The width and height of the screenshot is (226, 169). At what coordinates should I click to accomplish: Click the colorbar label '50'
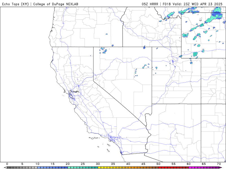pos(158,164)
